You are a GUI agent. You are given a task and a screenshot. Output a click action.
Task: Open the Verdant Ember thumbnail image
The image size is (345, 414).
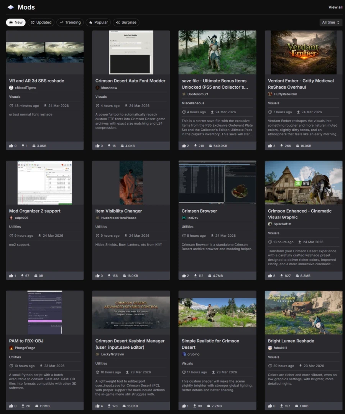coord(304,53)
